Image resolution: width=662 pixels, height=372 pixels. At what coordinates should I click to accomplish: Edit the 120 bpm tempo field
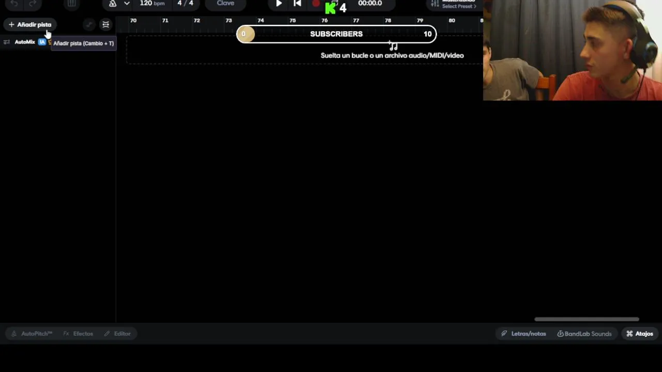pyautogui.click(x=152, y=3)
